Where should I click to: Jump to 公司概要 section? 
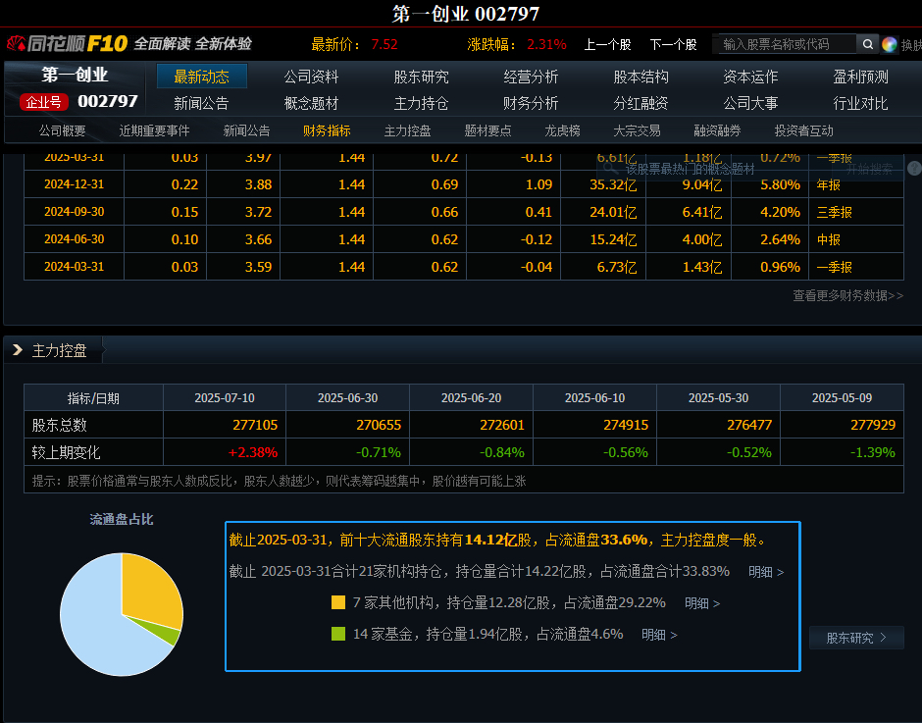(x=63, y=130)
